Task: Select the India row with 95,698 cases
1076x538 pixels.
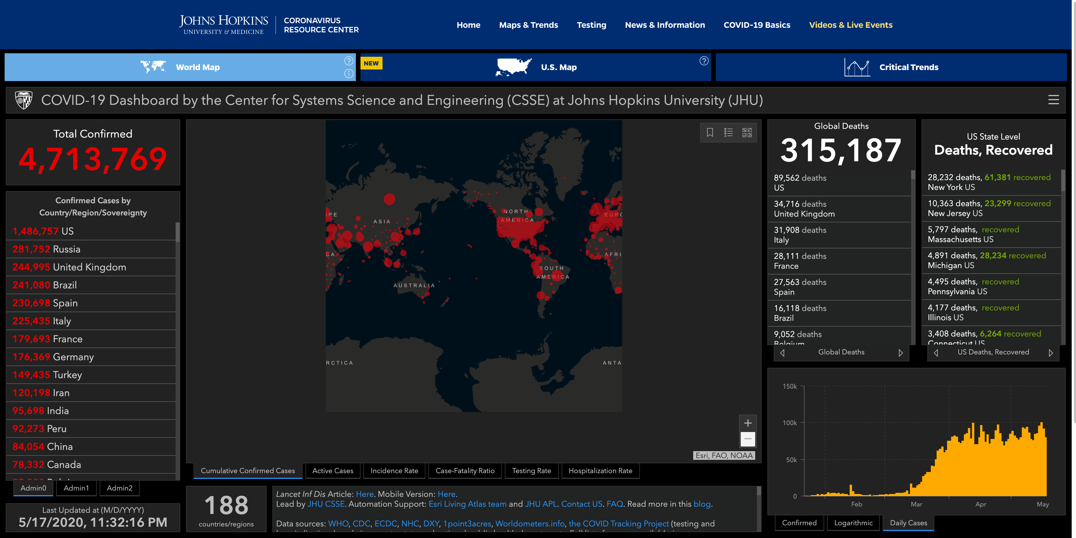Action: [x=91, y=411]
